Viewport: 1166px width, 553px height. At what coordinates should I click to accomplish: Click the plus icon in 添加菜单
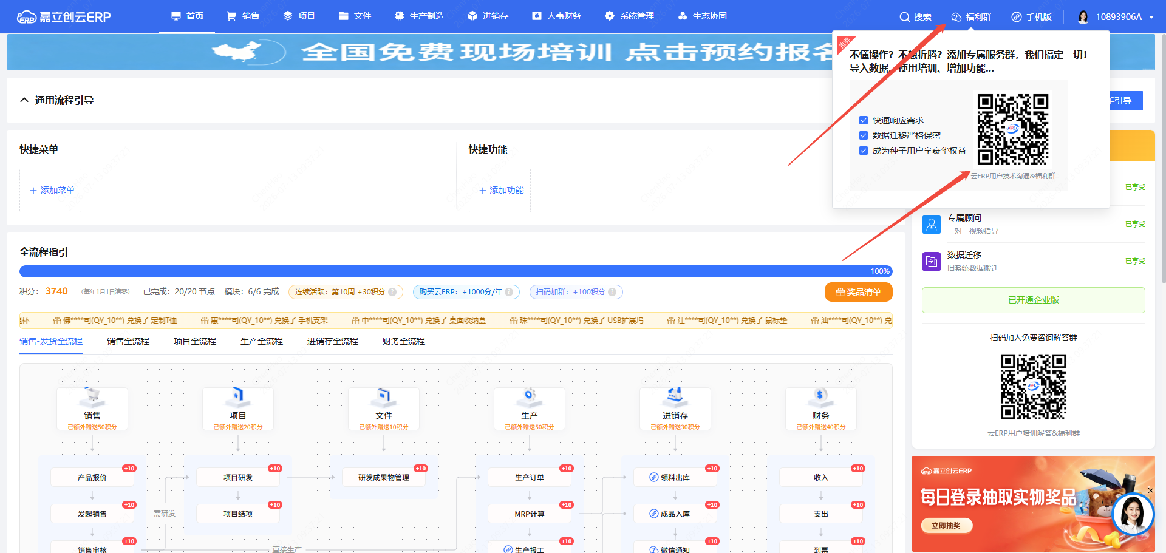pyautogui.click(x=33, y=191)
